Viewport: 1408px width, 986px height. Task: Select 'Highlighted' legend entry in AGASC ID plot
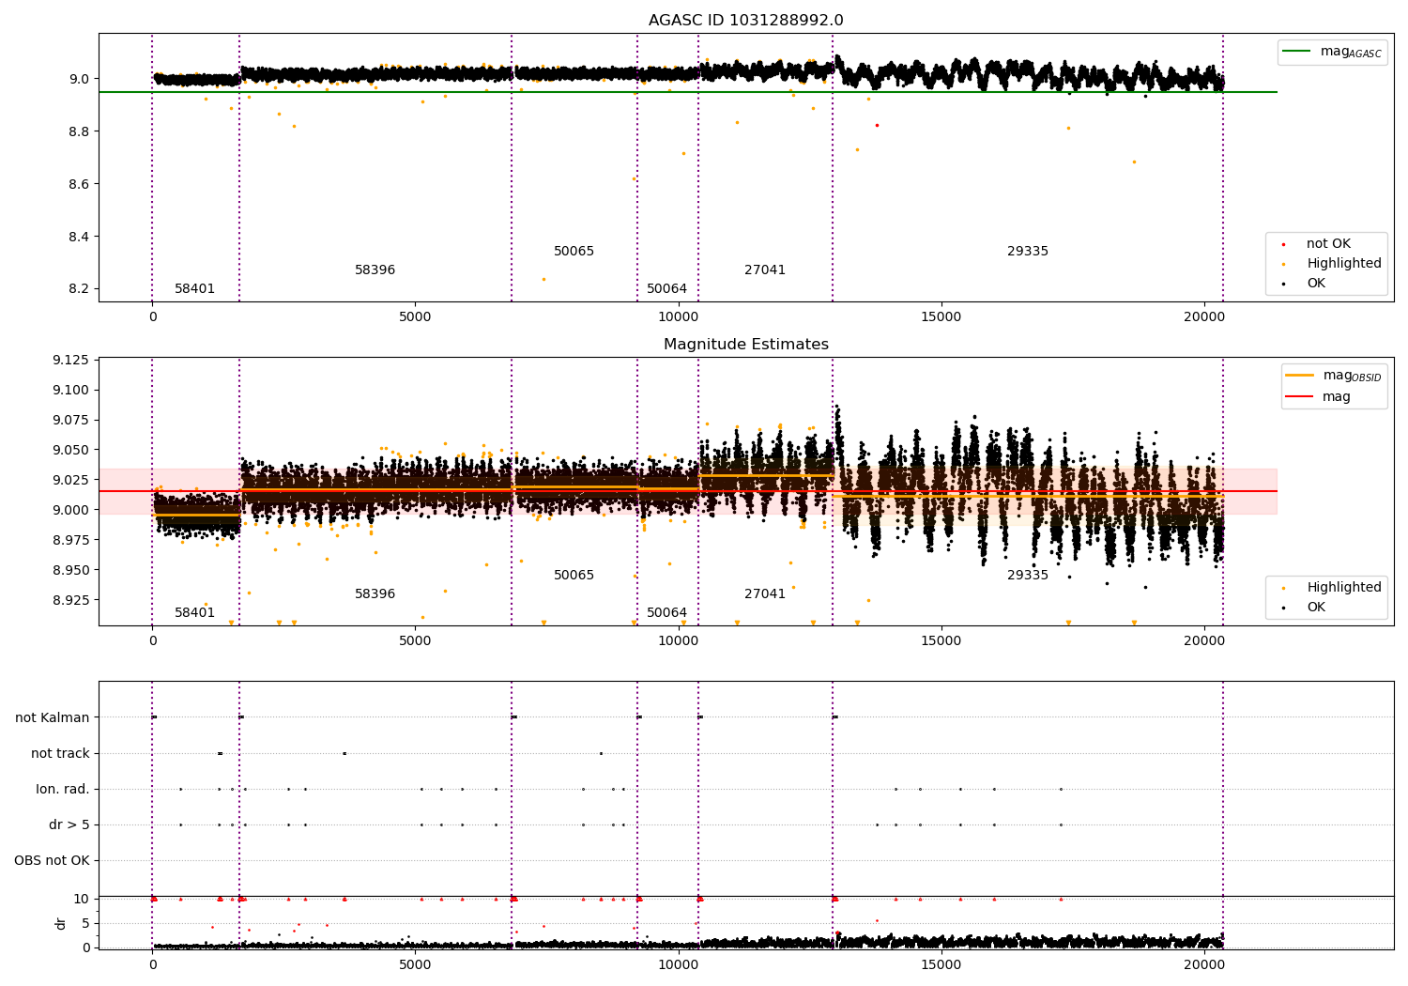click(1344, 264)
